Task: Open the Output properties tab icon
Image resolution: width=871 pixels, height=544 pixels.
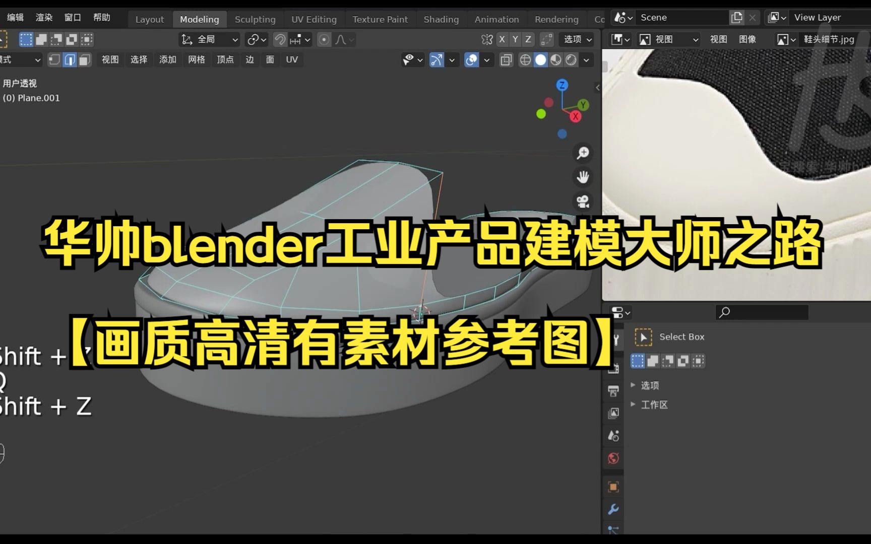Action: (613, 391)
